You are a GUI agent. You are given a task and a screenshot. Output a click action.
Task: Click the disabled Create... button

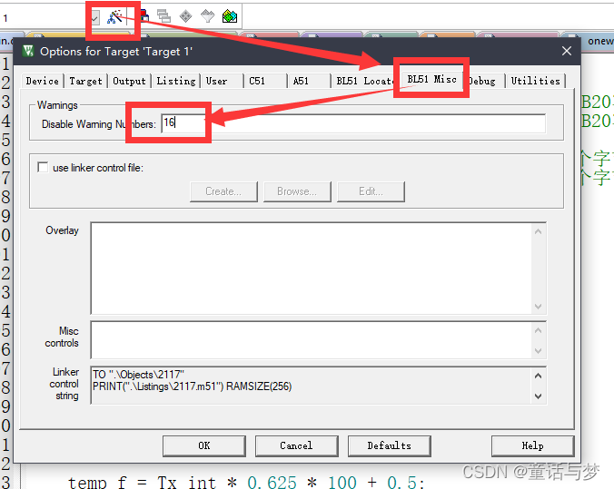tap(223, 191)
